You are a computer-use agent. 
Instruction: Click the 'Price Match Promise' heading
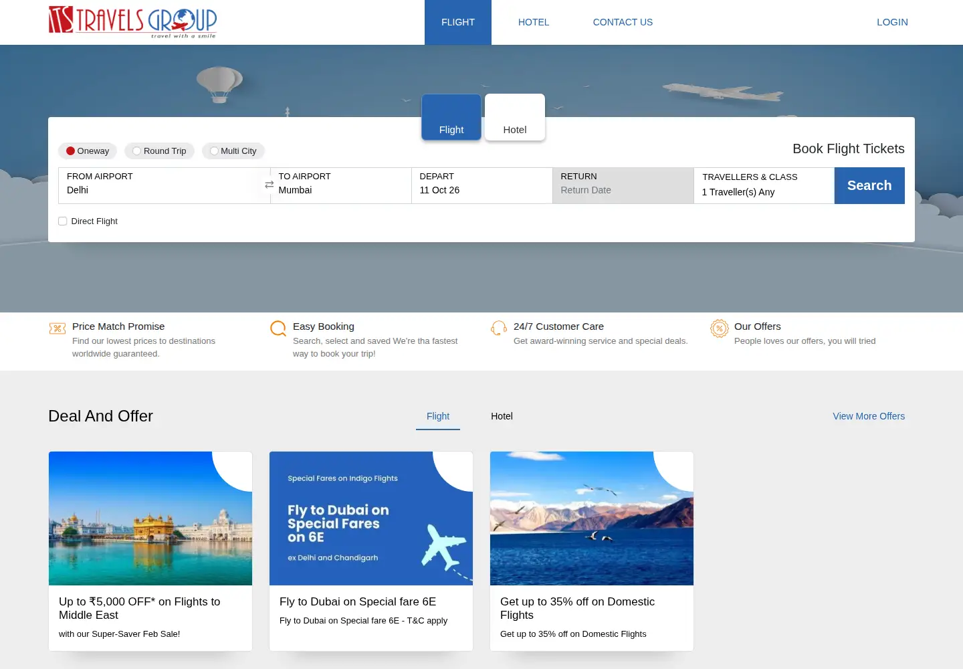118,326
